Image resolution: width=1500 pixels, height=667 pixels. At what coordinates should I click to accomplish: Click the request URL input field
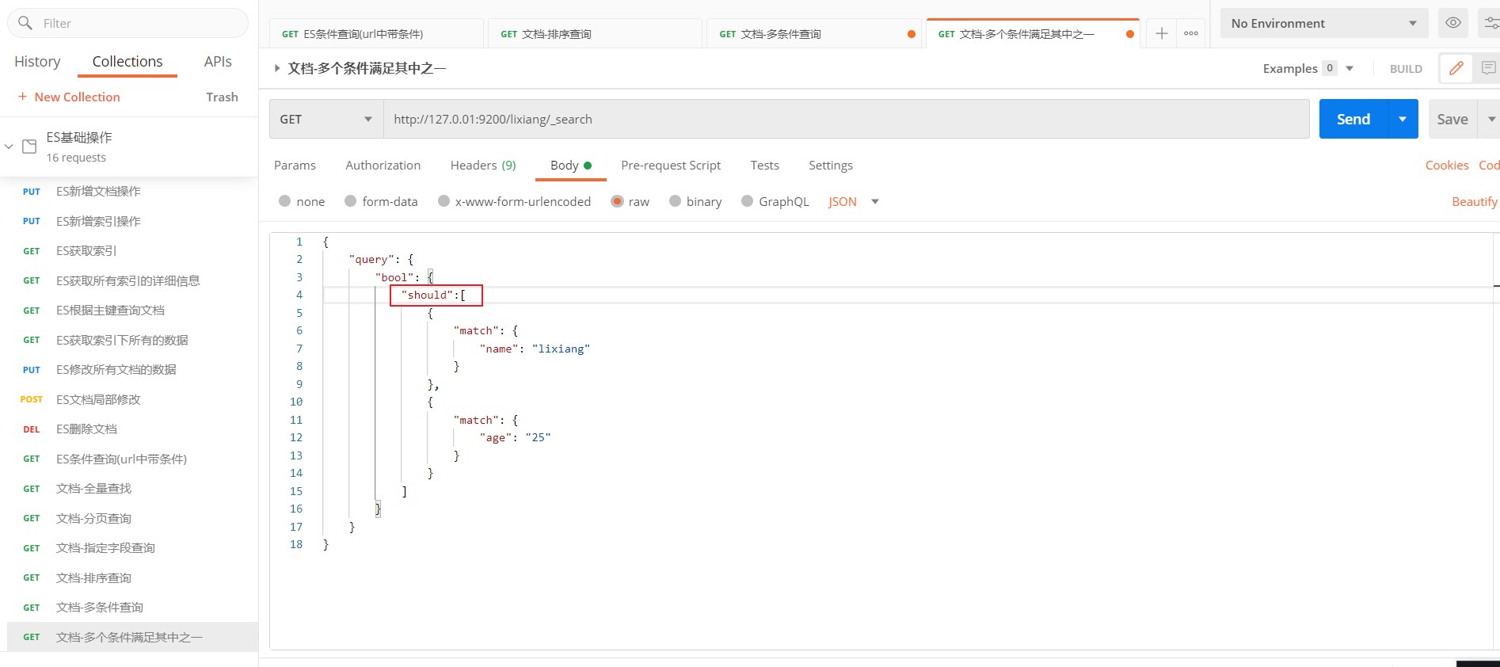point(847,119)
